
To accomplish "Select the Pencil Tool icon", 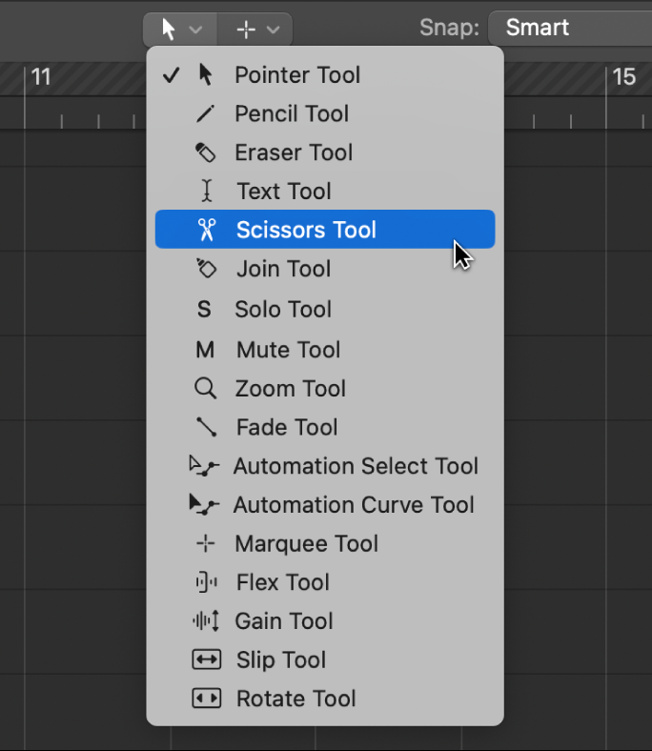I will point(206,113).
